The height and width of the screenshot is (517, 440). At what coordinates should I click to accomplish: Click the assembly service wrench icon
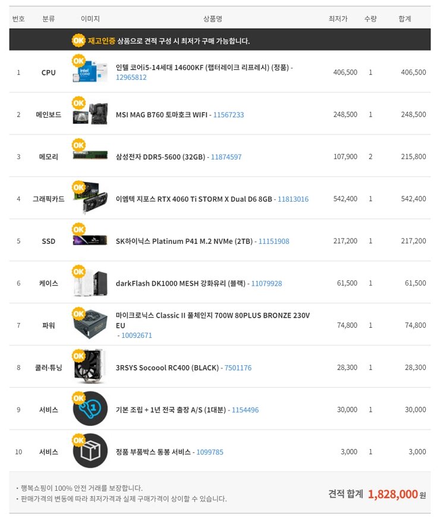coord(90,409)
